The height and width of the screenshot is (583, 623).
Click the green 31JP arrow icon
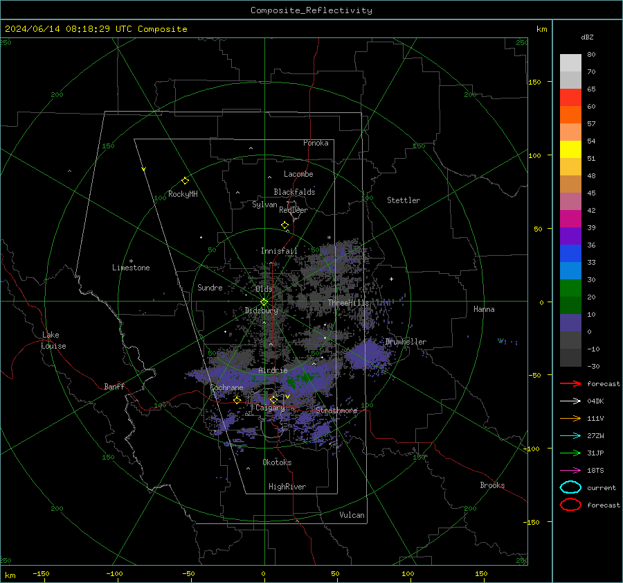point(570,453)
